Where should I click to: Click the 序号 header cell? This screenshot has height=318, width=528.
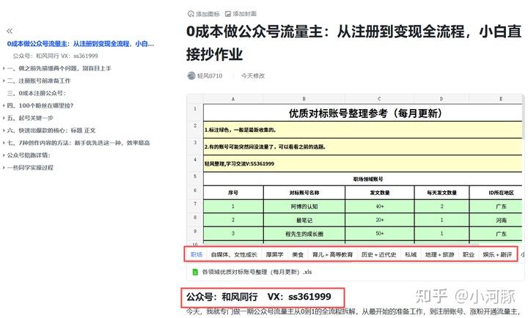233,193
